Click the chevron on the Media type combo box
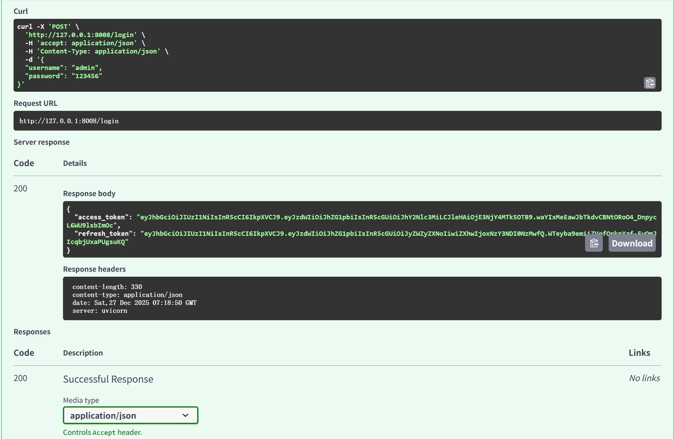 click(185, 415)
